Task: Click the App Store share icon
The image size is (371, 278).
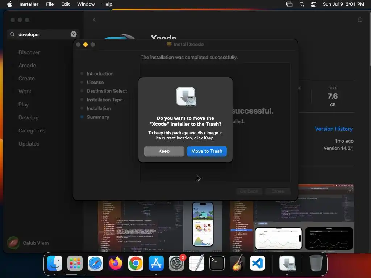Action: [x=360, y=20]
